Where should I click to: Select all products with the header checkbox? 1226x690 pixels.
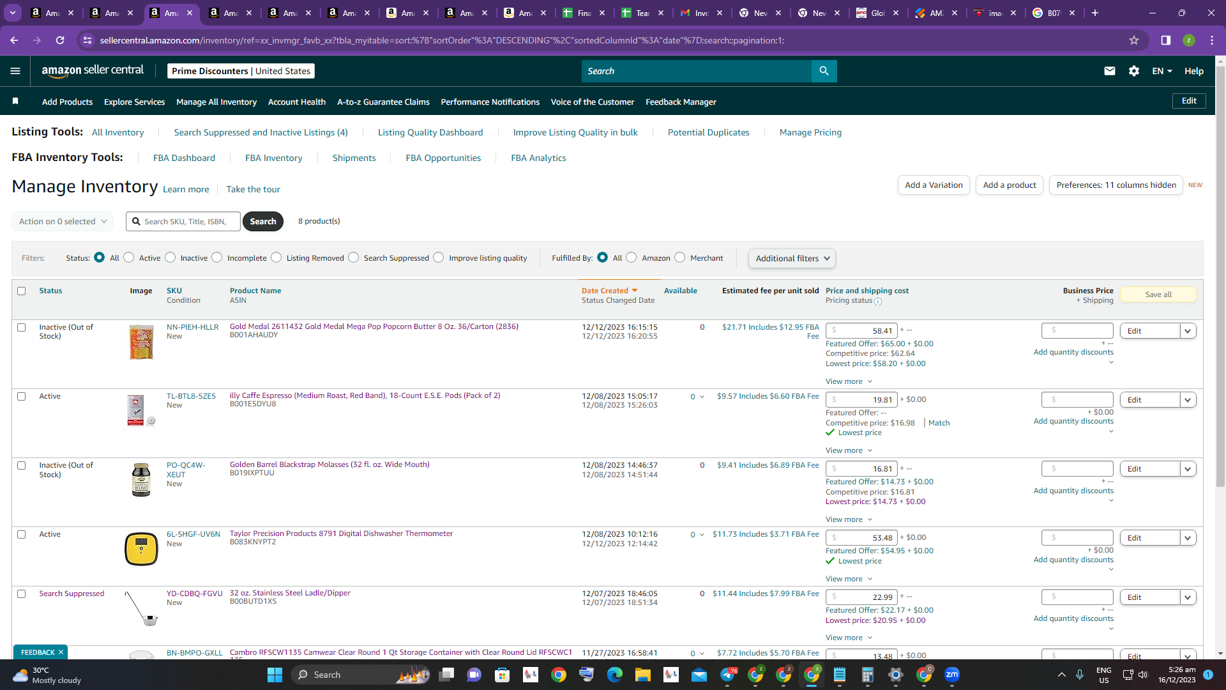coord(22,291)
